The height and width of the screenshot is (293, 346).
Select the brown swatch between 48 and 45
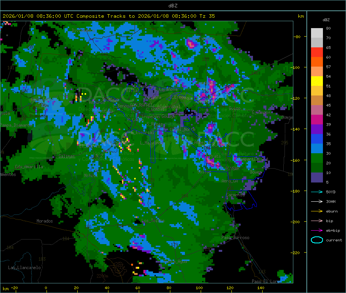coord(317,100)
